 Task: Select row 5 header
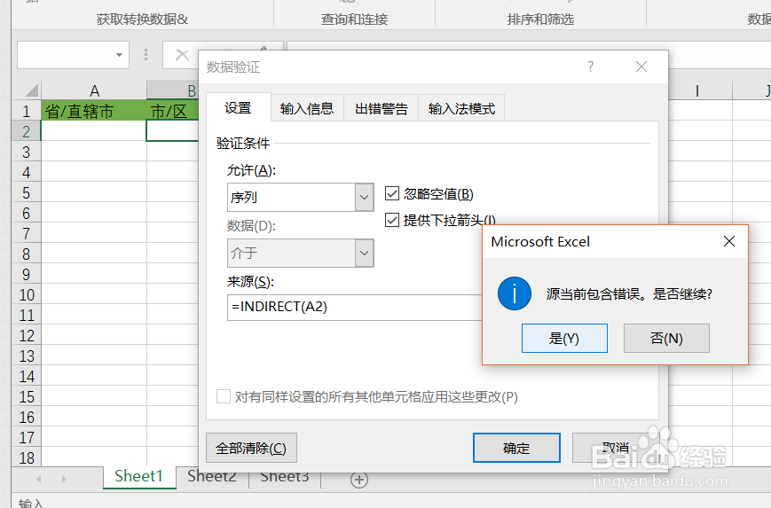(27, 192)
